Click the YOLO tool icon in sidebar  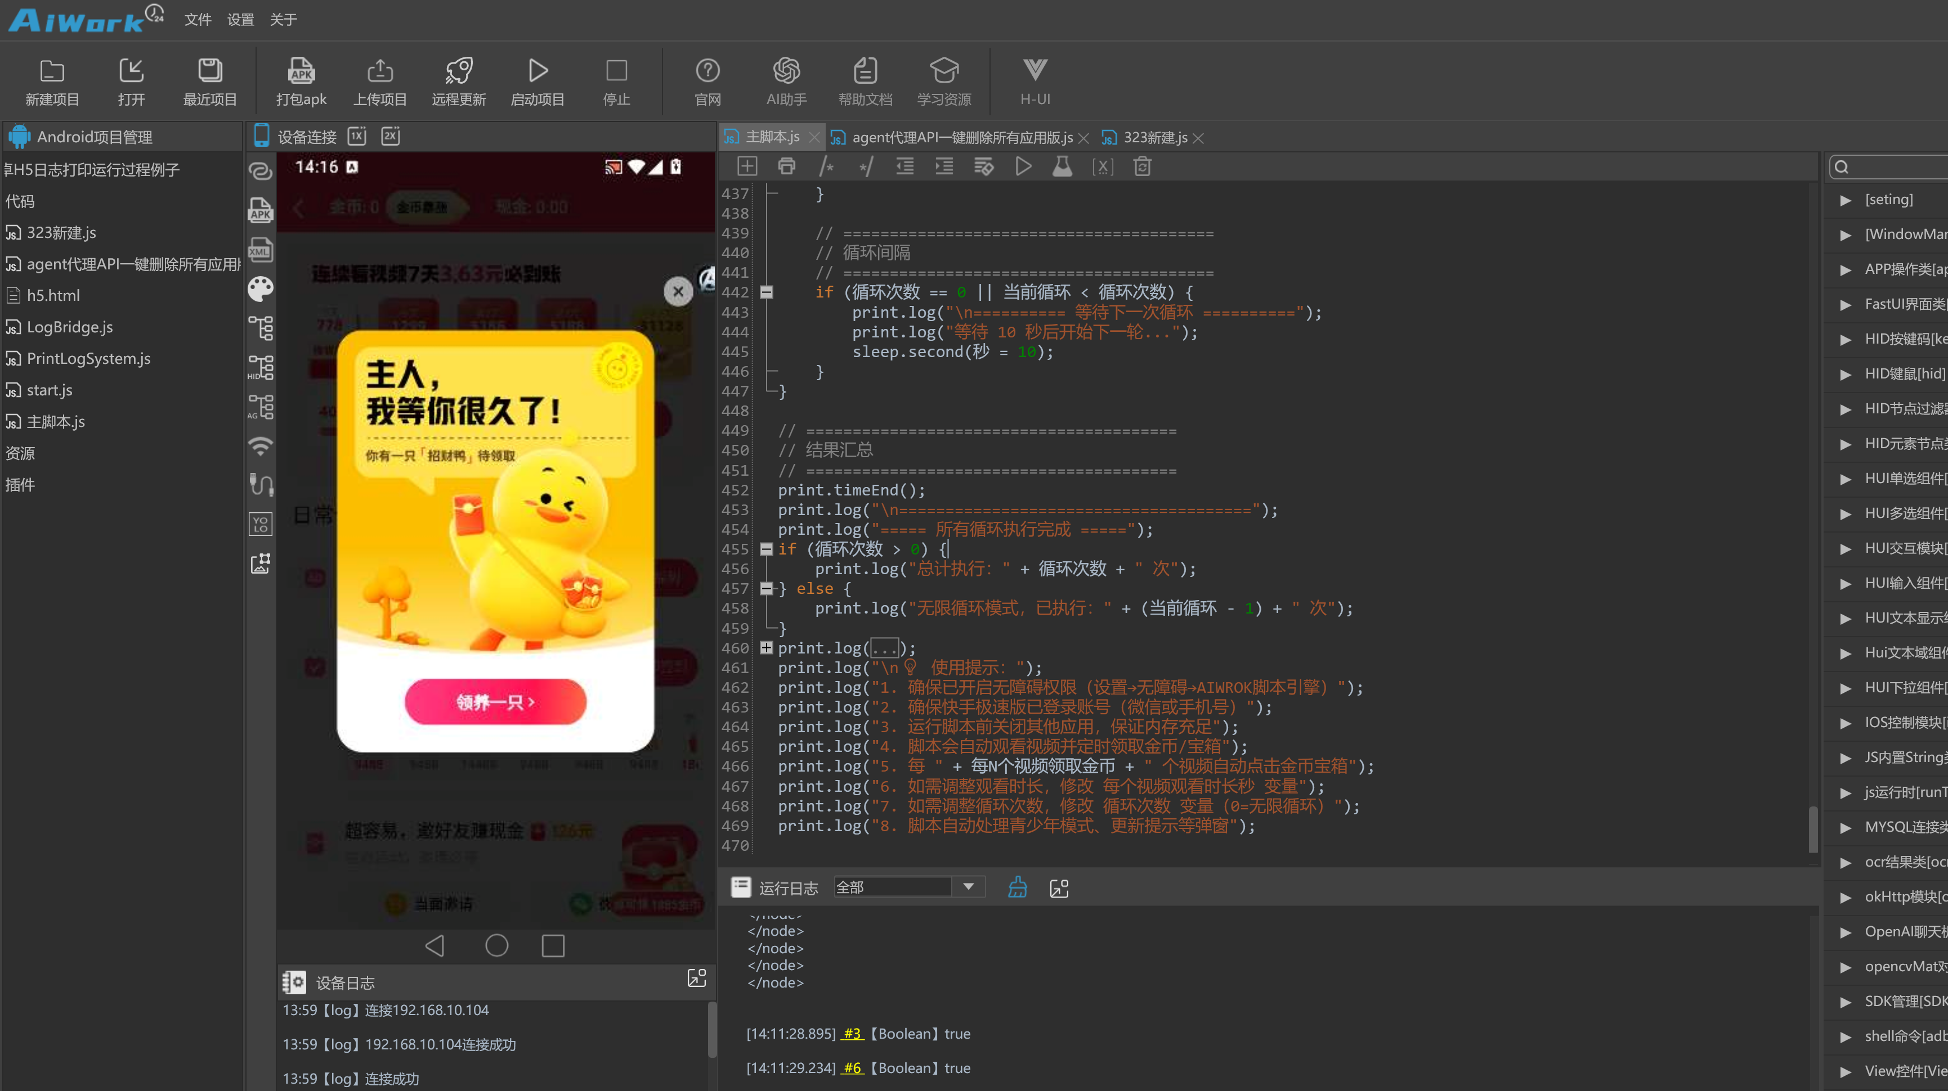pyautogui.click(x=260, y=524)
